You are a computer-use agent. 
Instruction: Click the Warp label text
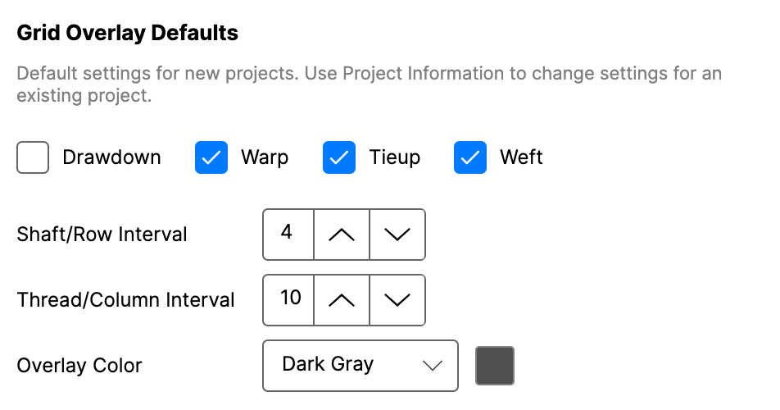point(264,157)
